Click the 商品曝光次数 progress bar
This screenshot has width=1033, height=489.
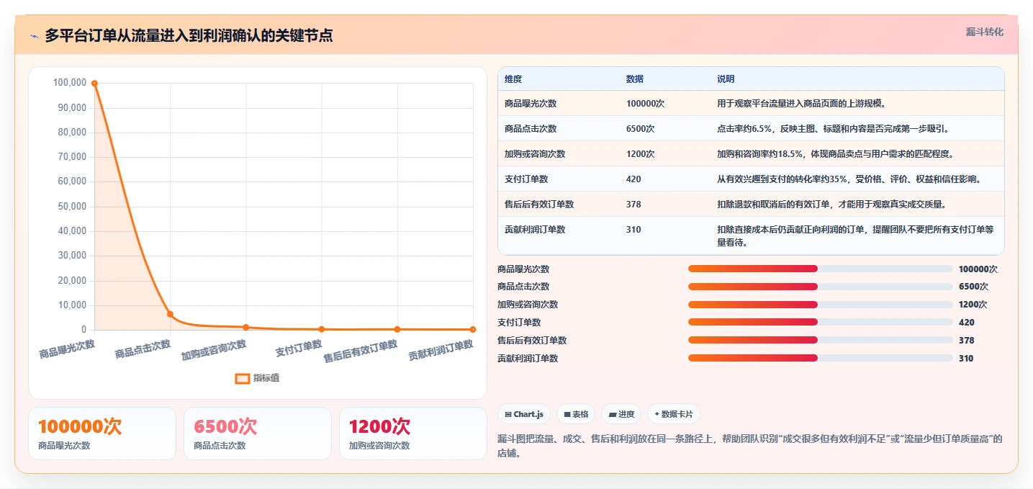pos(820,269)
